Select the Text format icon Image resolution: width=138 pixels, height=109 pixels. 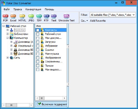pos(54,18)
